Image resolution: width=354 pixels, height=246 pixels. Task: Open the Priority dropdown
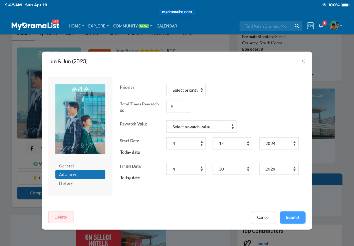(186, 90)
